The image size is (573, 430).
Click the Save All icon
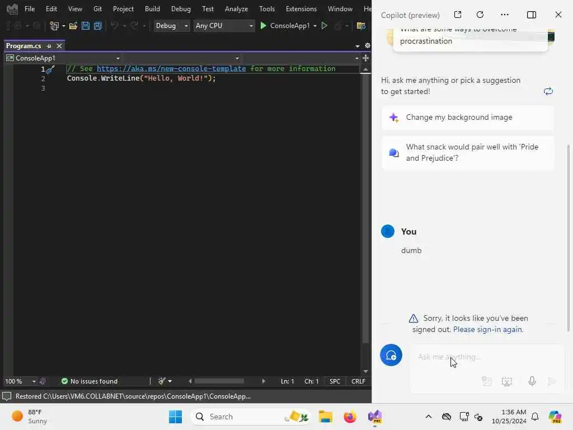point(98,26)
